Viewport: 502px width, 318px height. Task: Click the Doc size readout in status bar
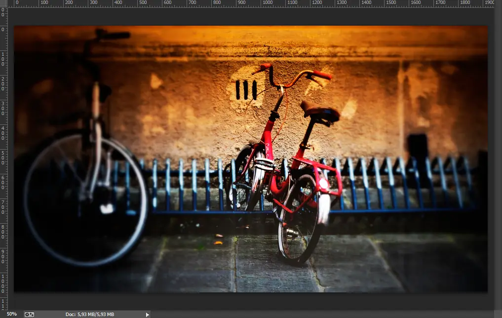pyautogui.click(x=89, y=314)
